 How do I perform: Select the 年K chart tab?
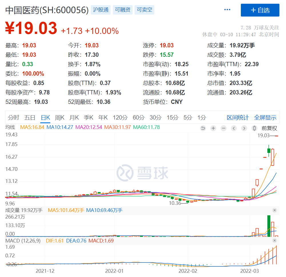tap(103, 118)
